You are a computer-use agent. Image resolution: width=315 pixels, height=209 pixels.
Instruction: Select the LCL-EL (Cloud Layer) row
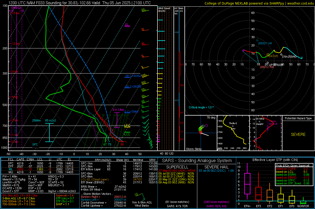119,179
